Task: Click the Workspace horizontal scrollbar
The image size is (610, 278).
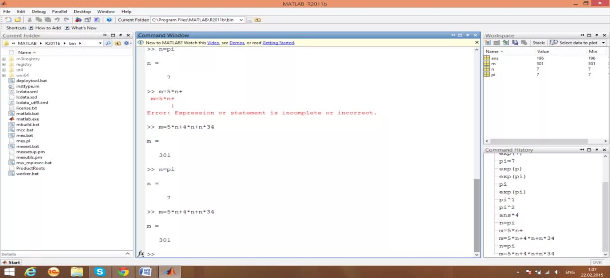Action: (539, 141)
